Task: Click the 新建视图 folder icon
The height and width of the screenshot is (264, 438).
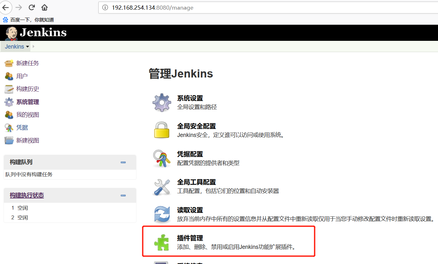Action: [x=9, y=141]
